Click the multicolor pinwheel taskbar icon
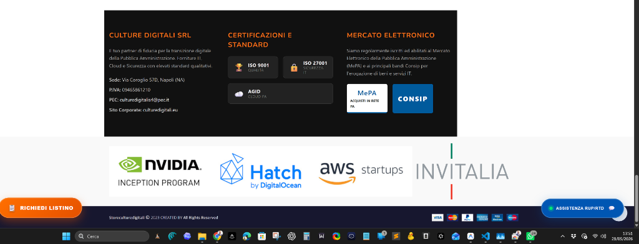The height and width of the screenshot is (244, 639). pyautogui.click(x=336, y=236)
